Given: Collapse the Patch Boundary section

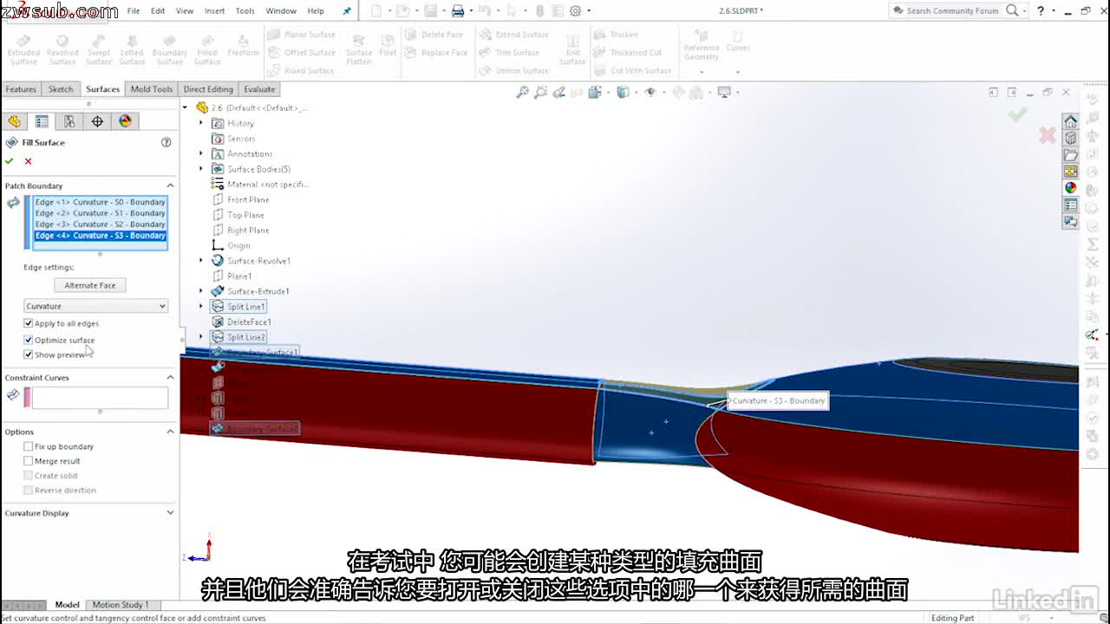Looking at the screenshot, I should (171, 185).
